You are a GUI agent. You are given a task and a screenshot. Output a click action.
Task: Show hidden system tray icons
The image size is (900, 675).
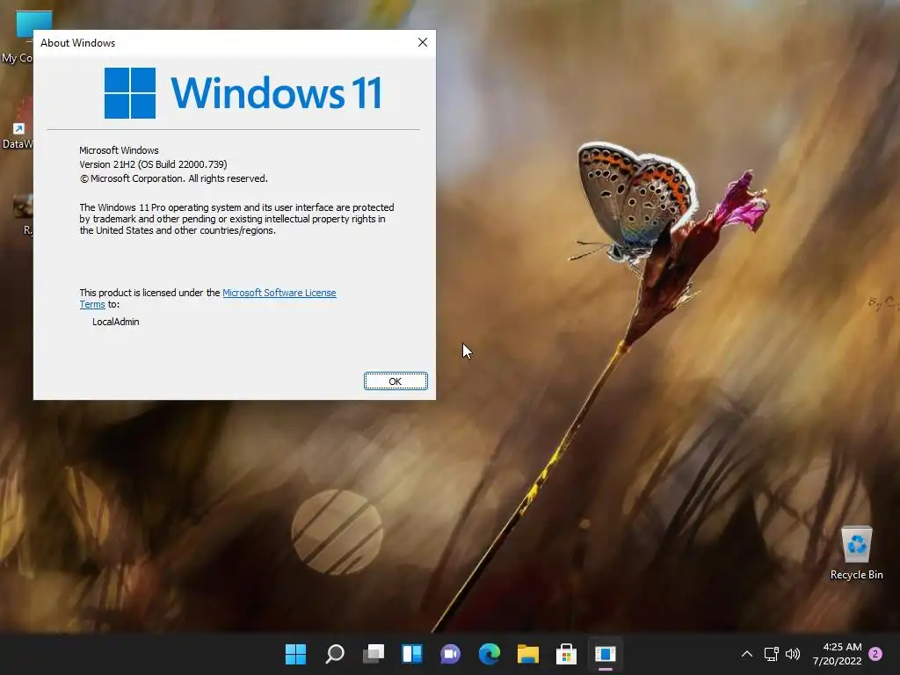[747, 654]
